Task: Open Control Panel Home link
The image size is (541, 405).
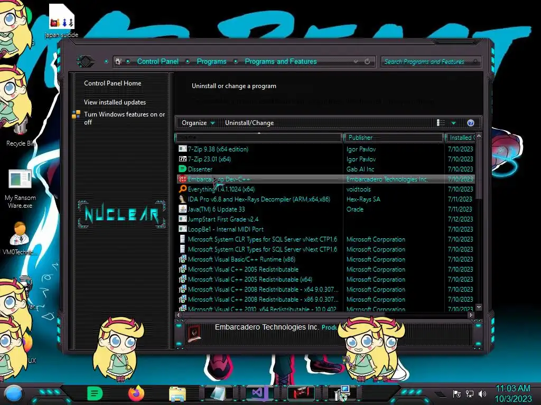Action: click(113, 83)
